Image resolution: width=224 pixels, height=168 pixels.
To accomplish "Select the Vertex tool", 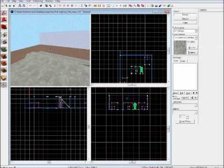I will [x=4, y=84].
